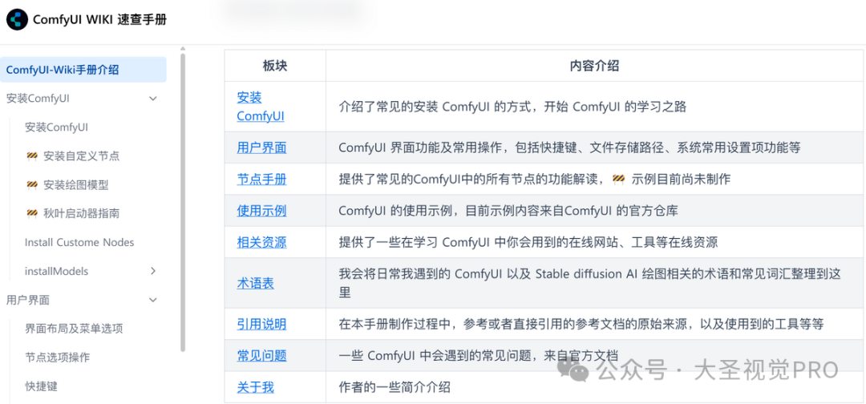Follow the 用户界面 table link
866x404 pixels.
261,147
